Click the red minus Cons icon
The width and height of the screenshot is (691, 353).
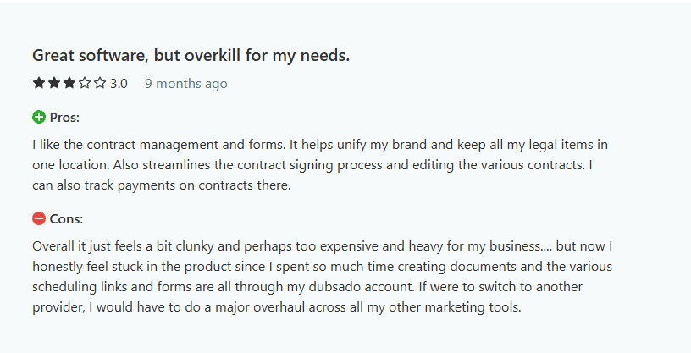pyautogui.click(x=39, y=218)
